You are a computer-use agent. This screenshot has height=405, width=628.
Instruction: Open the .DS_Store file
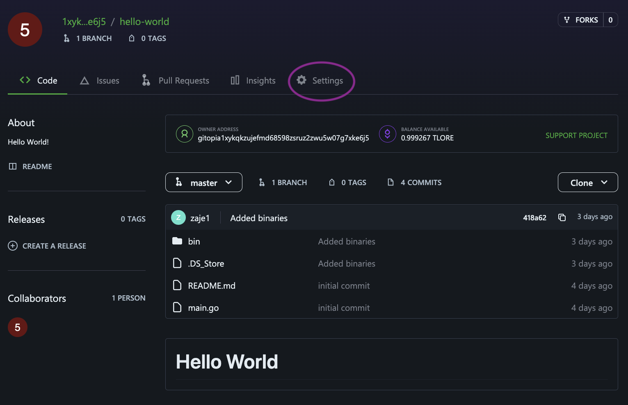tap(206, 263)
